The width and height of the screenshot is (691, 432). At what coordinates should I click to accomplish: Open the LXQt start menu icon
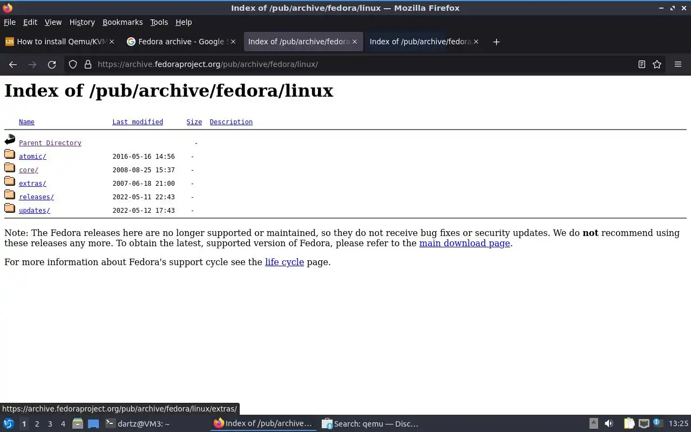click(x=9, y=424)
